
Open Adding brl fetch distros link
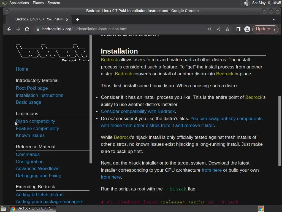point(39,195)
